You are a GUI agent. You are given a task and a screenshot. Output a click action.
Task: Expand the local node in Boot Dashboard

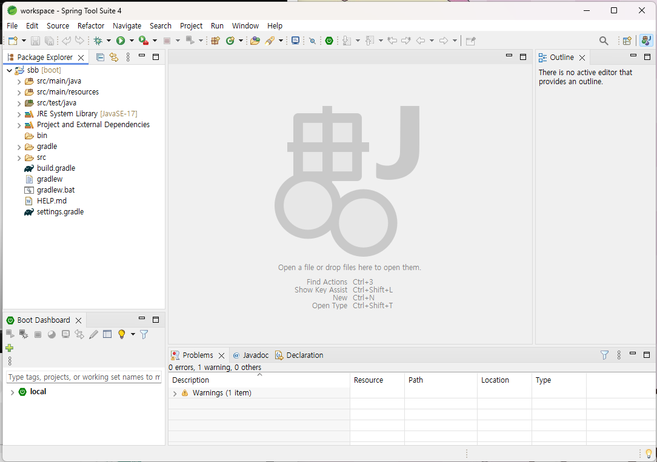pos(12,392)
